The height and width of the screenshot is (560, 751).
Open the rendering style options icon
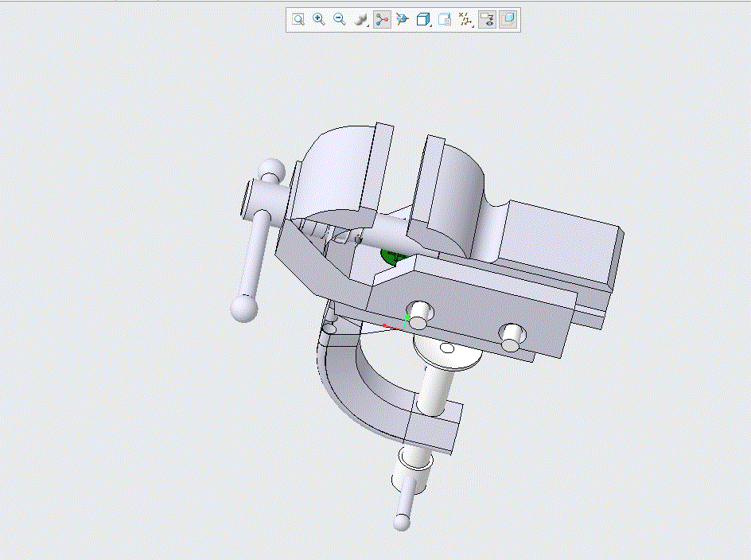pyautogui.click(x=360, y=20)
